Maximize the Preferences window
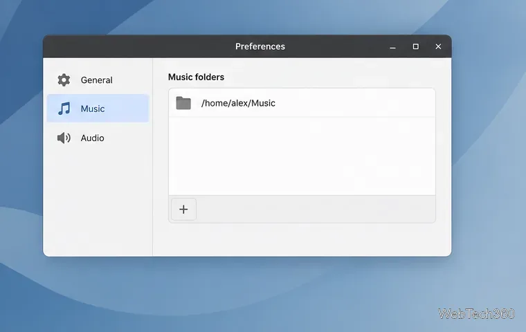This screenshot has height=332, width=526. pos(416,46)
